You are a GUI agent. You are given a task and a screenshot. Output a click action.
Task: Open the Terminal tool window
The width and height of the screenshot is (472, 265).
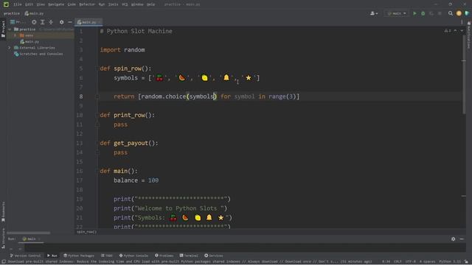(x=189, y=255)
